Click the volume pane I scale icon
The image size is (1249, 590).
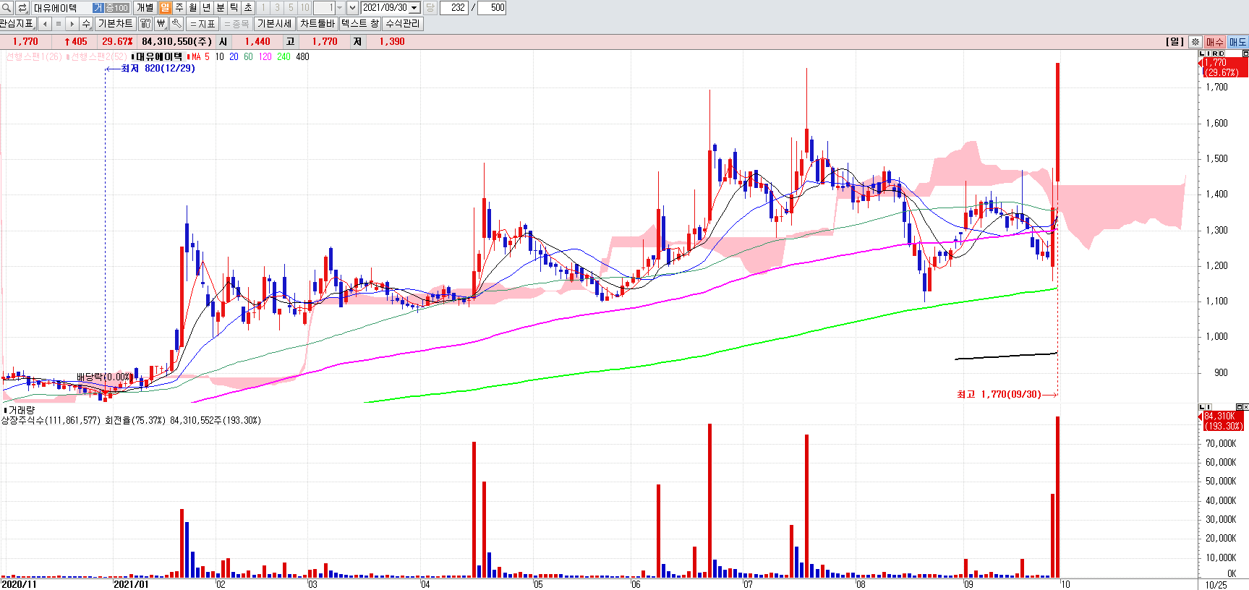(1208, 407)
